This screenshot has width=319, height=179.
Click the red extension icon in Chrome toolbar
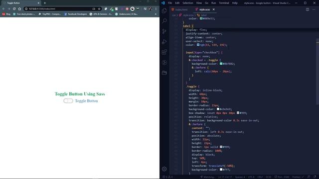[127, 9]
